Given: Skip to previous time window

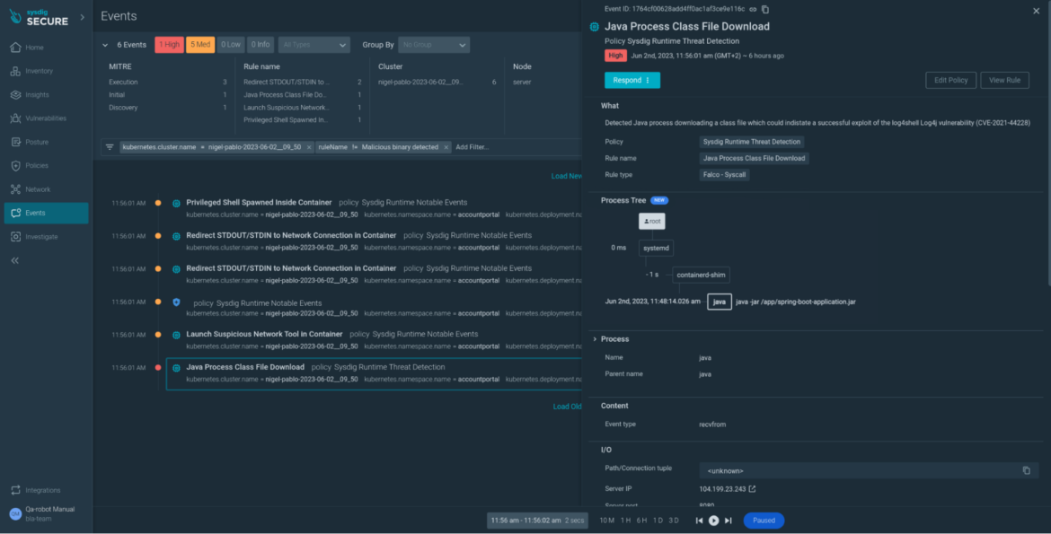Looking at the screenshot, I should coord(699,521).
